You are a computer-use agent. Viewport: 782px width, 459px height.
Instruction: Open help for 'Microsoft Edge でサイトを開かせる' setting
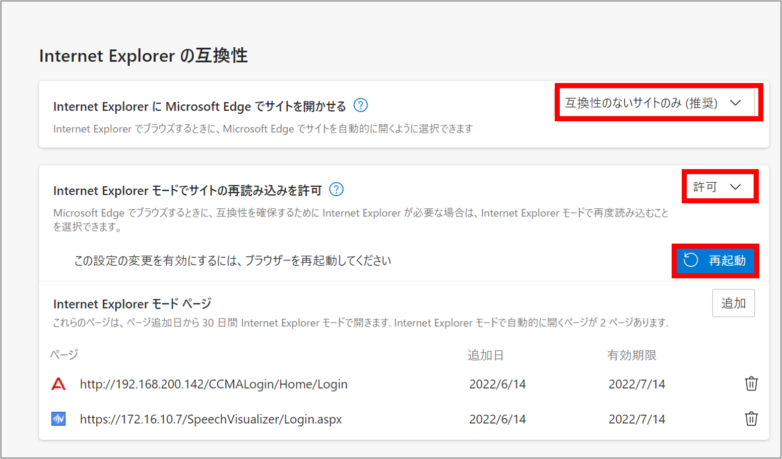[361, 105]
